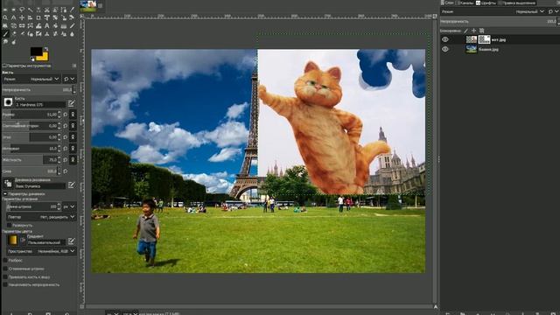560x315 pixels.
Task: Select the Text tool
Action: tap(46, 25)
